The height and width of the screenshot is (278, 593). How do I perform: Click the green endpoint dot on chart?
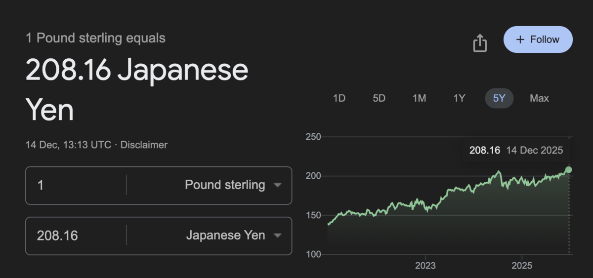click(x=568, y=169)
